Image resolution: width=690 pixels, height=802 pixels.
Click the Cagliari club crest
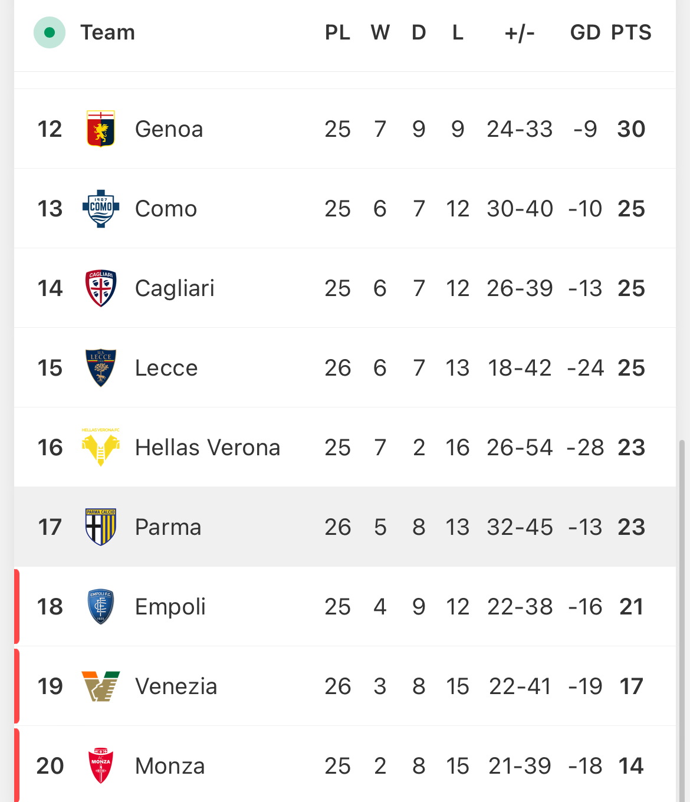point(101,288)
